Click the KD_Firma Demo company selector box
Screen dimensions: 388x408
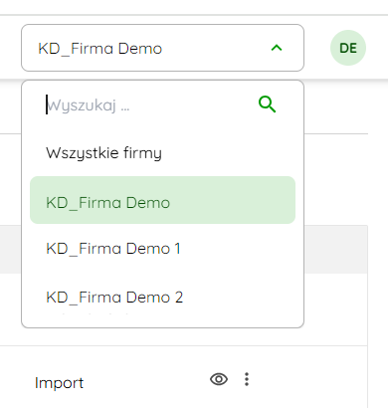[162, 48]
